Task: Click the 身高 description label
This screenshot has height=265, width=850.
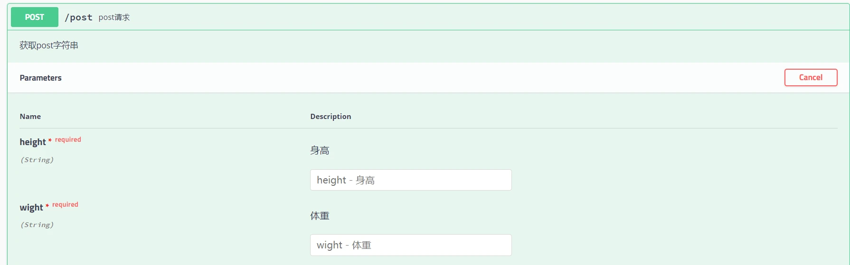Action: [320, 151]
